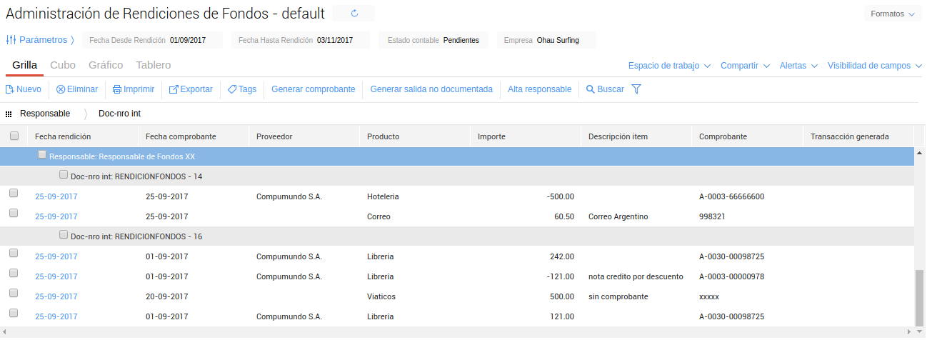Image resolution: width=927 pixels, height=340 pixels.
Task: Check the nota credito por descuento row checkbox
Action: pos(14,274)
